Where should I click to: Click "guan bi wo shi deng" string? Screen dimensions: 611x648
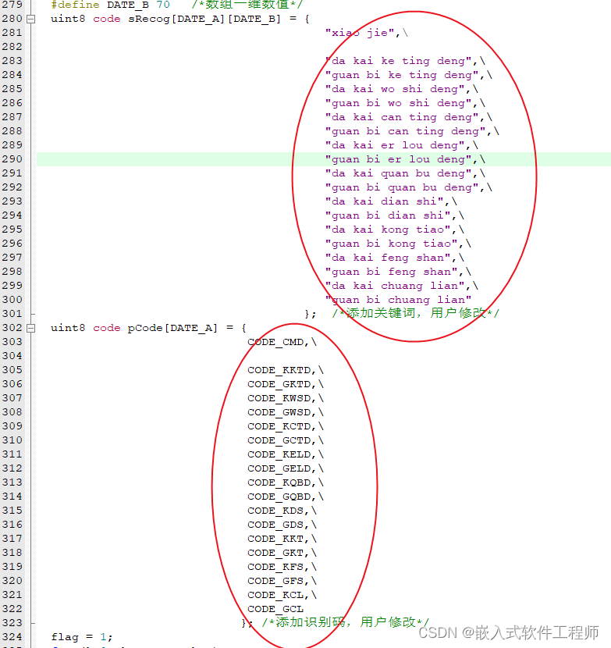click(398, 103)
